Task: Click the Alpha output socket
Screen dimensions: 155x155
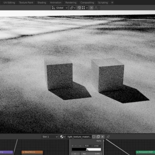Action: (103, 141)
